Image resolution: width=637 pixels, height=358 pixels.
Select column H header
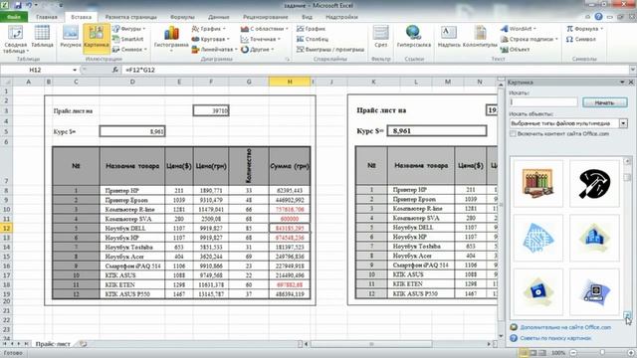290,82
